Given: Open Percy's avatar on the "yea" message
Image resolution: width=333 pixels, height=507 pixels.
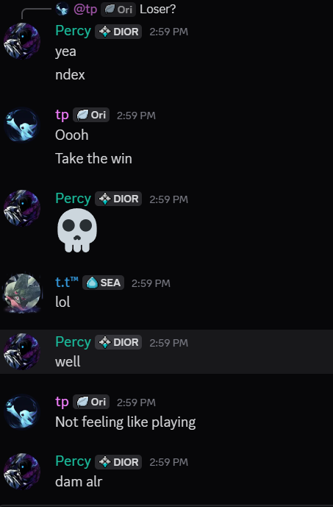Looking at the screenshot, I should tap(22, 41).
